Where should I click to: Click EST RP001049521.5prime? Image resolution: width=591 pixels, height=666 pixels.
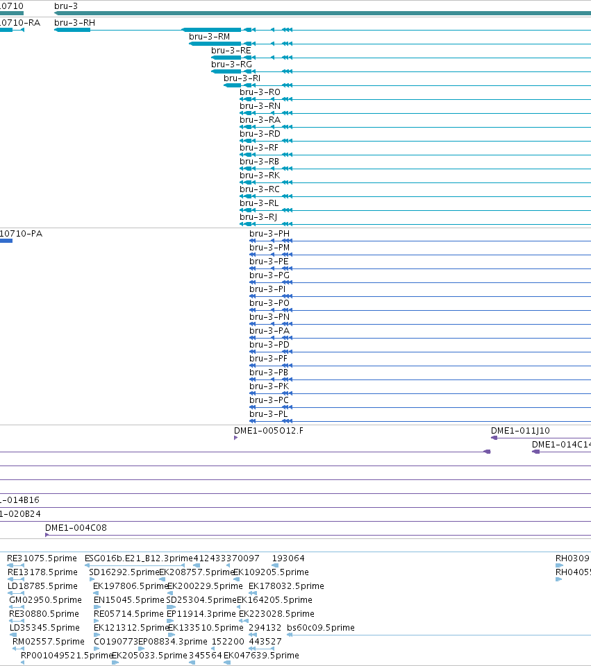(x=67, y=656)
